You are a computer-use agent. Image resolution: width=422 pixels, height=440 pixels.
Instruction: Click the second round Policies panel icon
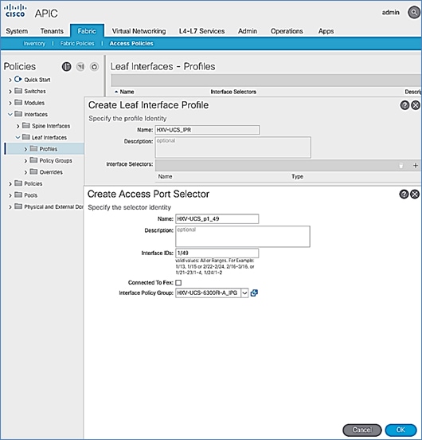pyautogui.click(x=80, y=67)
